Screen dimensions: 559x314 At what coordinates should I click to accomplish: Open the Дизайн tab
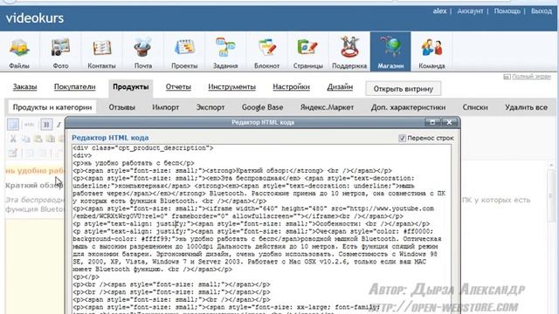(340, 87)
